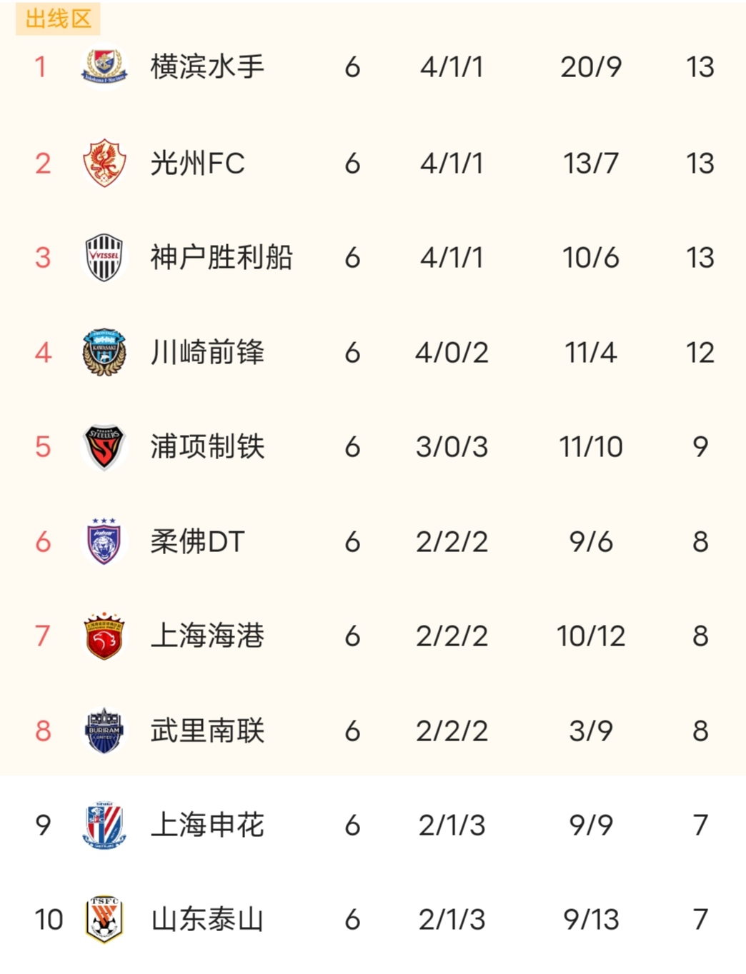Tap the 川崎前锋 club badge
Viewport: 746px width, 974px height.
pyautogui.click(x=104, y=352)
